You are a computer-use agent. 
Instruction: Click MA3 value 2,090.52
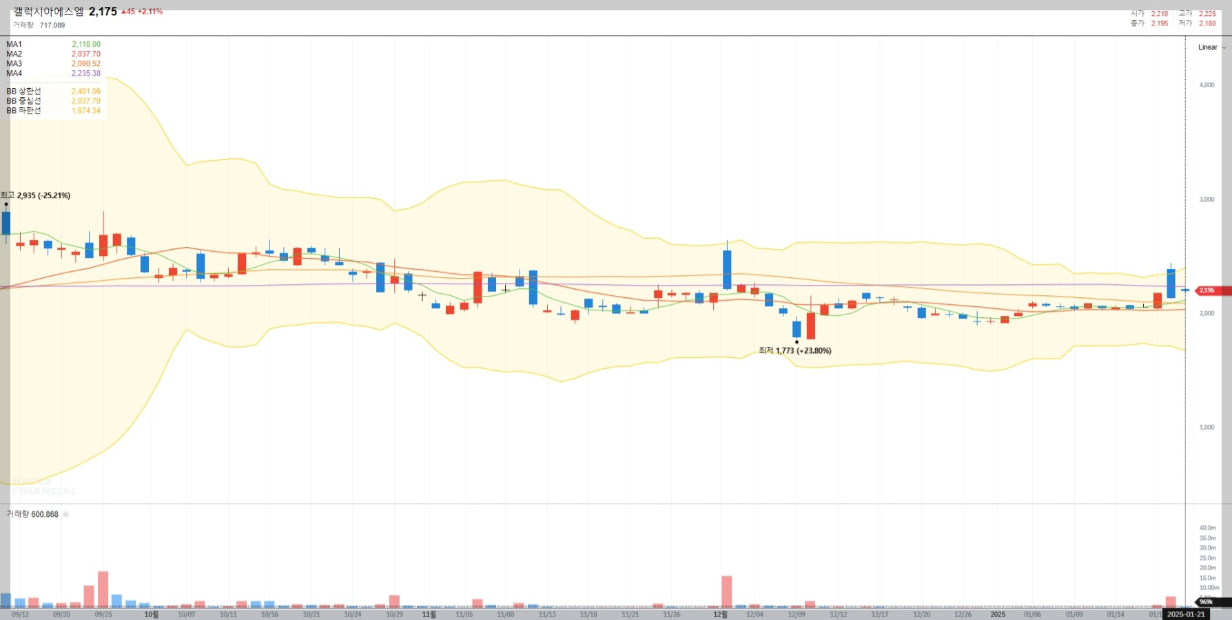(x=86, y=63)
